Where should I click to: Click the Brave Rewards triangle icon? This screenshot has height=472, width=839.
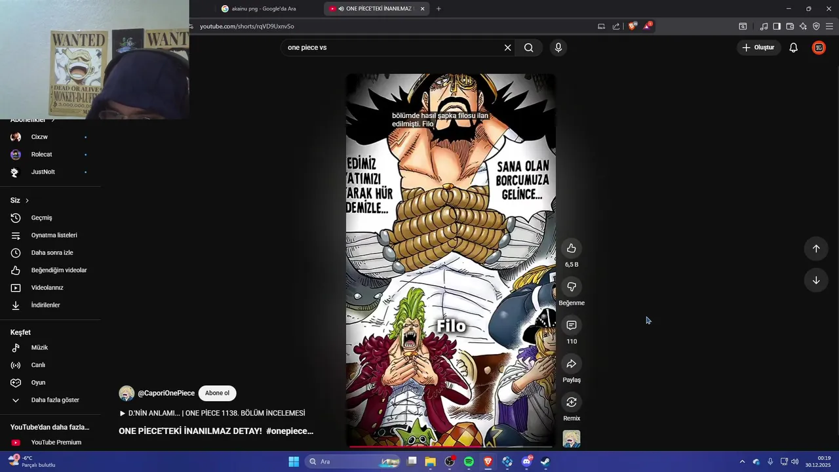coord(647,26)
